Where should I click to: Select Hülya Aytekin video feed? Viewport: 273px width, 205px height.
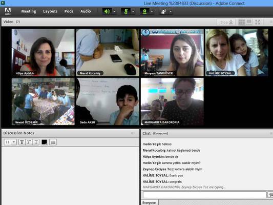(43, 52)
